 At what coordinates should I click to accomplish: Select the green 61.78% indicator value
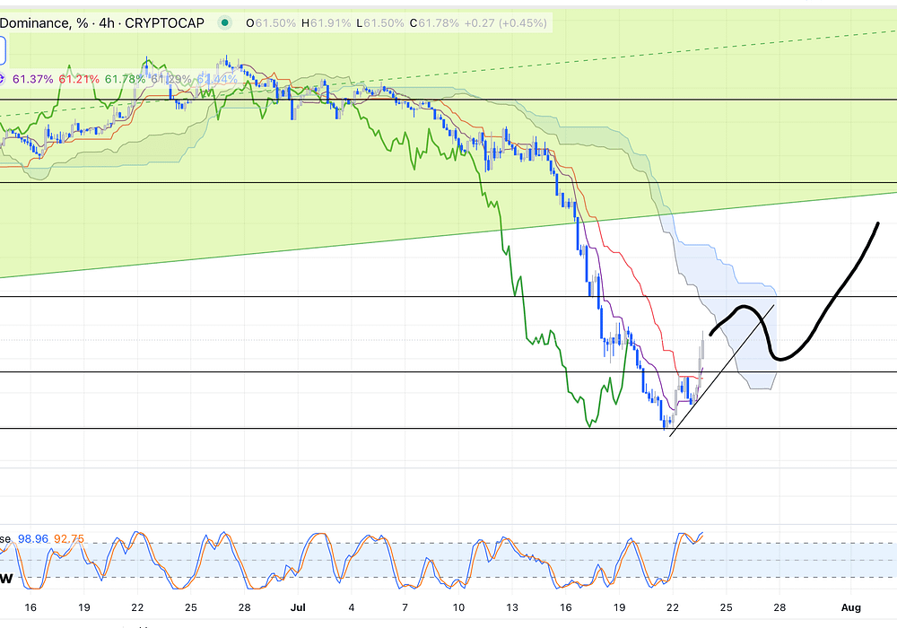(x=125, y=80)
